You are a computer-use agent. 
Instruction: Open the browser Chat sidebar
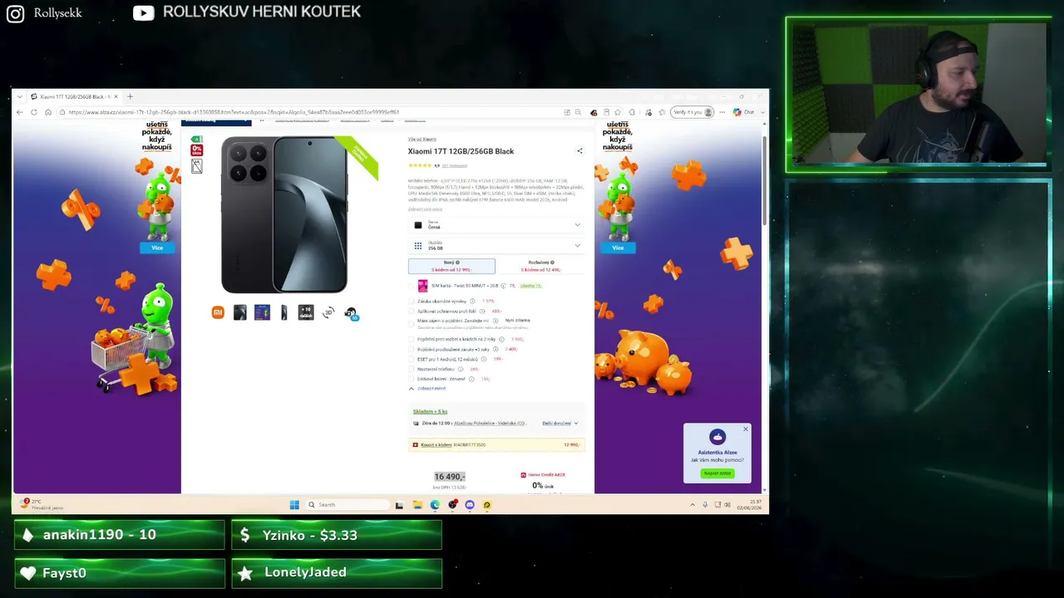click(x=744, y=112)
